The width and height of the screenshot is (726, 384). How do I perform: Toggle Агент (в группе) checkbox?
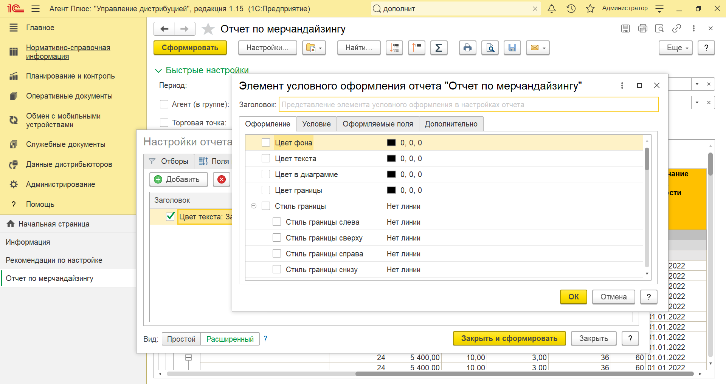click(164, 104)
